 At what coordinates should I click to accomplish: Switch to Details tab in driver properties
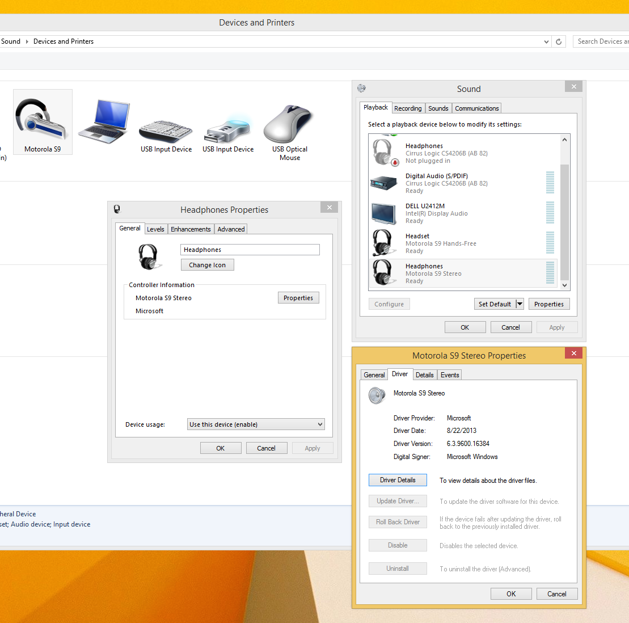tap(424, 375)
